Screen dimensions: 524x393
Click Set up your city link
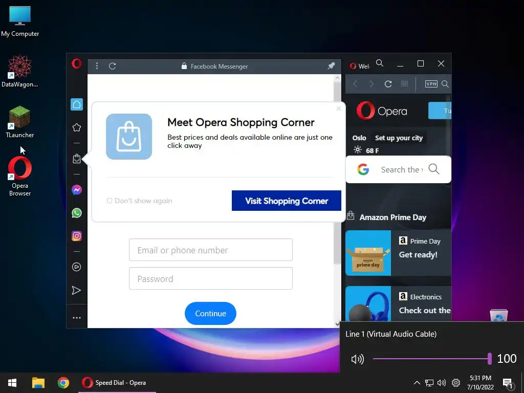click(x=399, y=138)
